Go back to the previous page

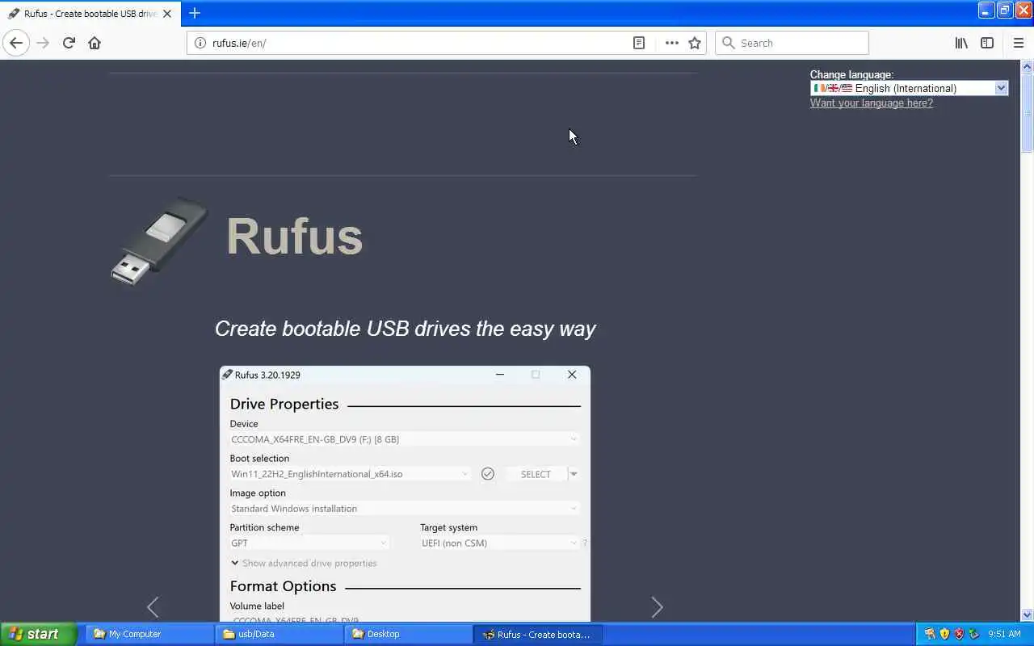click(16, 43)
